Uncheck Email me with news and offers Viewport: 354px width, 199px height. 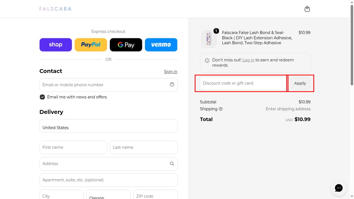pos(42,97)
